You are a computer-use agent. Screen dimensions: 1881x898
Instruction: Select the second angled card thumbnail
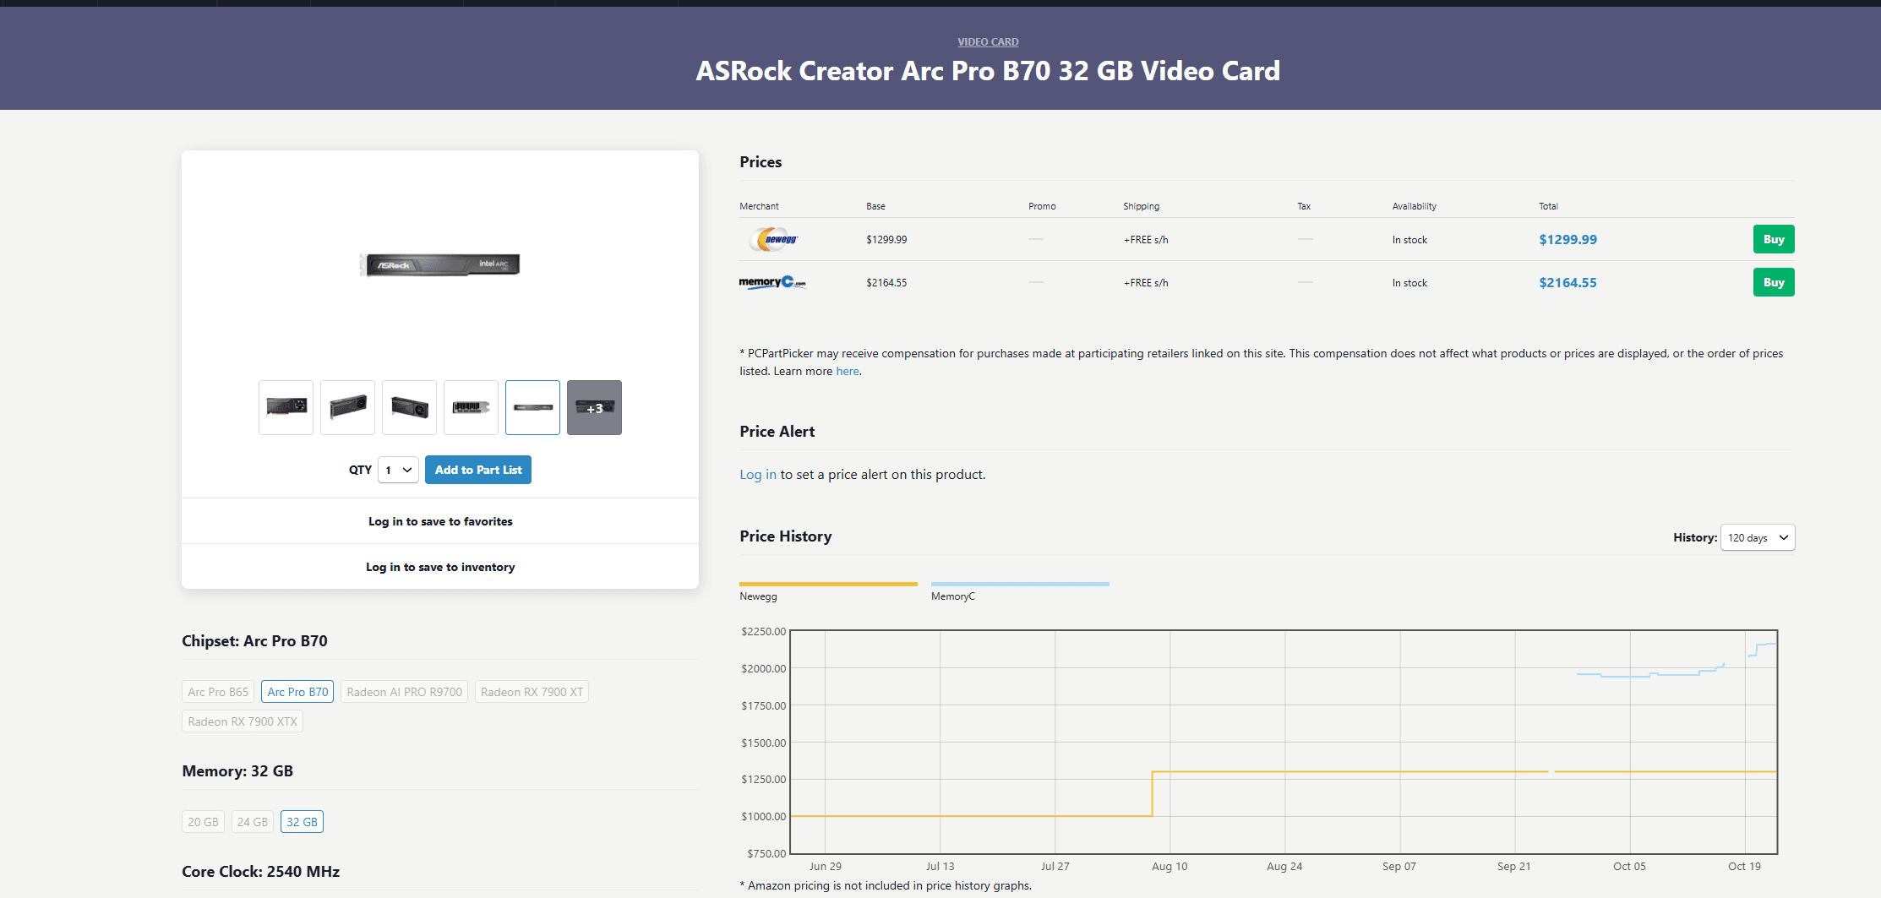[x=347, y=407]
